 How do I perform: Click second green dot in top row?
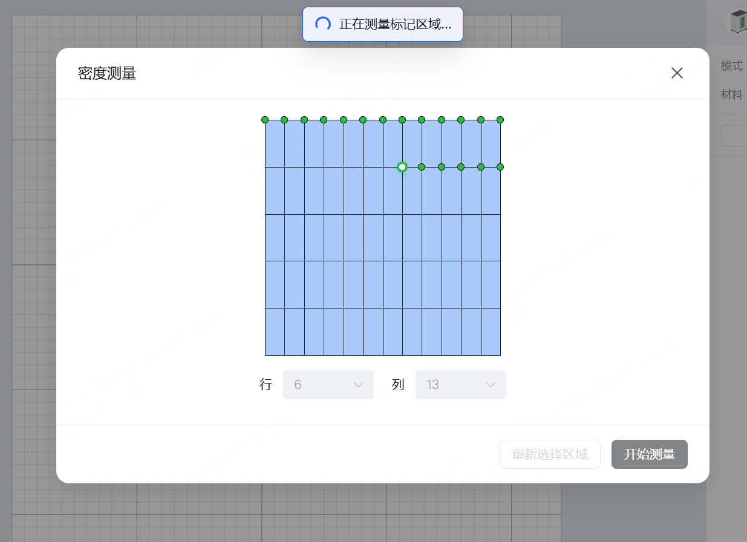[284, 120]
